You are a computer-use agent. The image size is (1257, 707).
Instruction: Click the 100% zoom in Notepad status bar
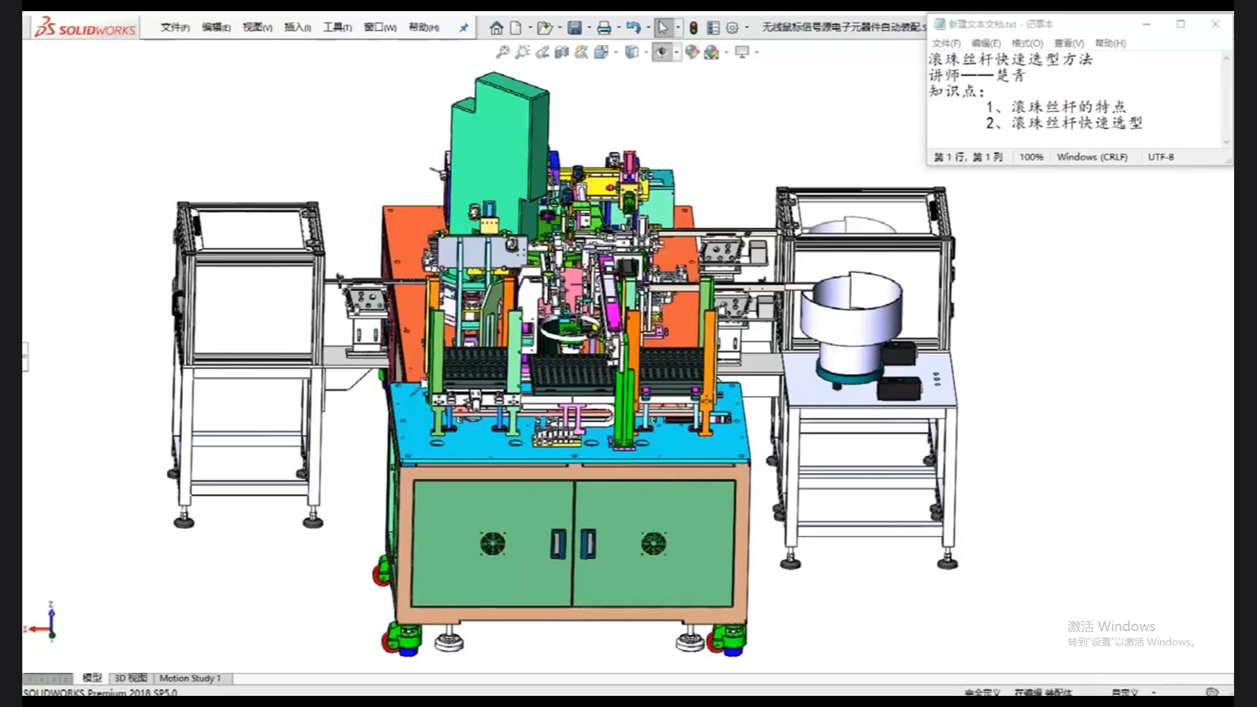[1031, 157]
